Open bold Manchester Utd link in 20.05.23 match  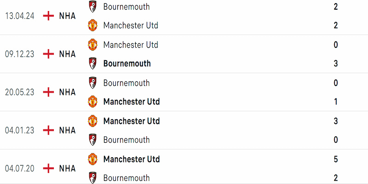(x=132, y=102)
